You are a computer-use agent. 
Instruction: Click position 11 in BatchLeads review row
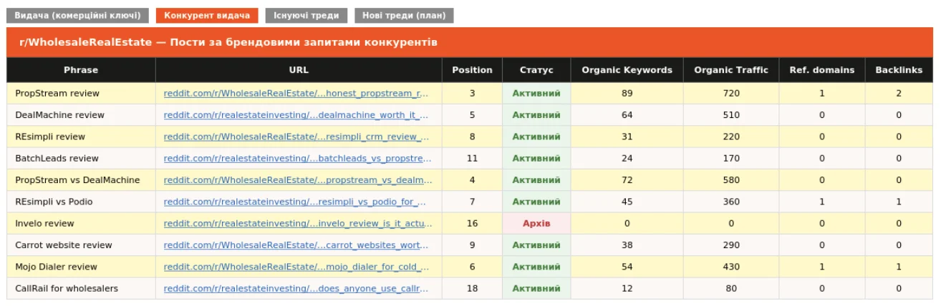coord(472,158)
